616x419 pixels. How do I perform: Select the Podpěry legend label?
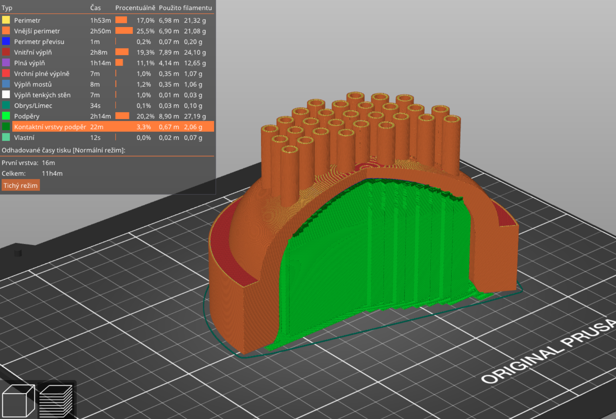27,116
